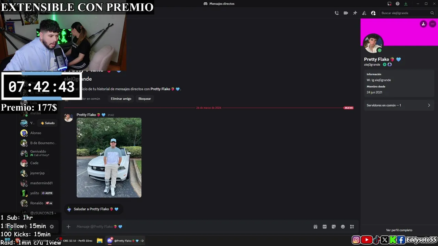Click the '26 de marzo de 2026' date divider label
This screenshot has height=246, width=438.
click(x=209, y=108)
